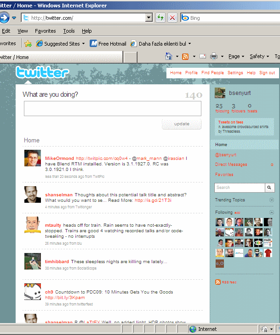Click the Profile link in top navigation
280x335 pixels.
coord(191,73)
